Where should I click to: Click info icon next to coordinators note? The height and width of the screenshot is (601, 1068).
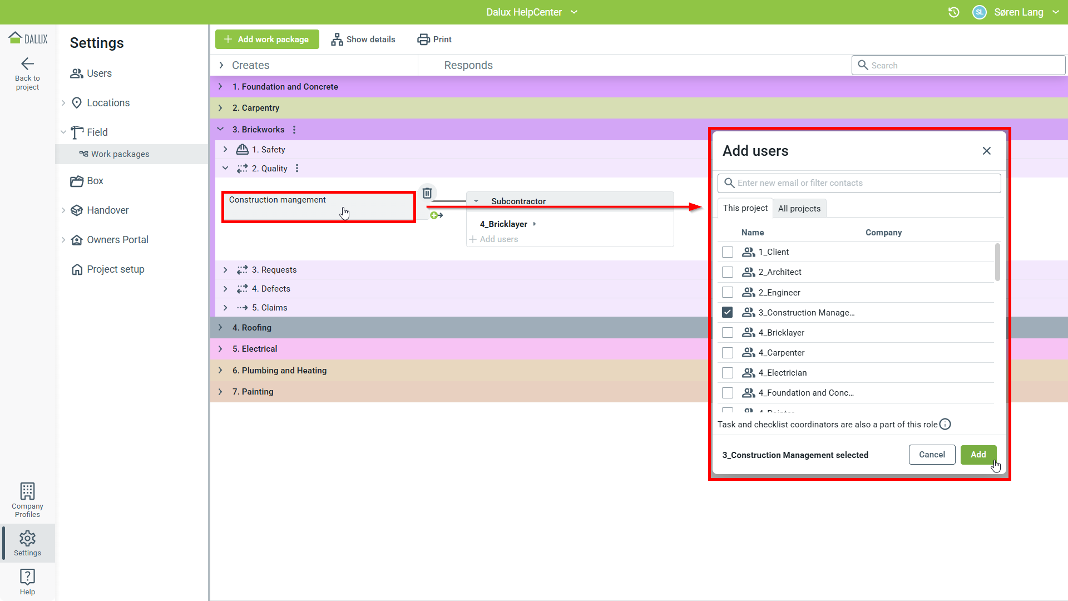[945, 425]
